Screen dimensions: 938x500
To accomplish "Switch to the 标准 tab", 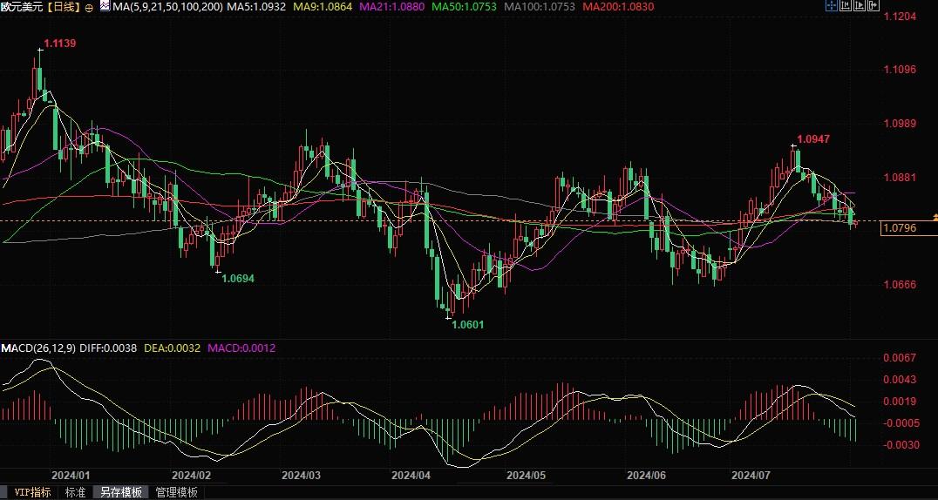I will pyautogui.click(x=75, y=492).
